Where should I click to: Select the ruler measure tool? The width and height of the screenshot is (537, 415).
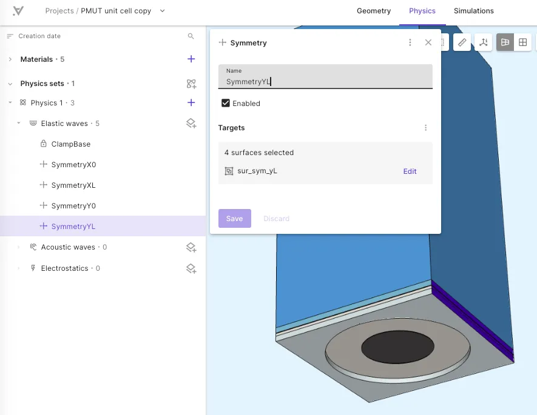(x=462, y=42)
